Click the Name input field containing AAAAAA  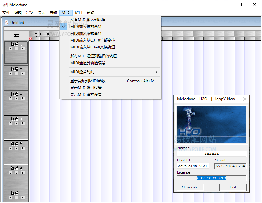[x=211, y=154]
